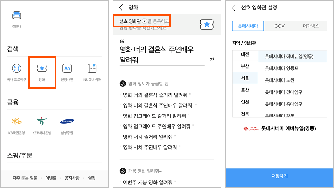Choose 롯데시네마 홍대입구 theater
Viewport: 334px width, 188px height.
292,104
